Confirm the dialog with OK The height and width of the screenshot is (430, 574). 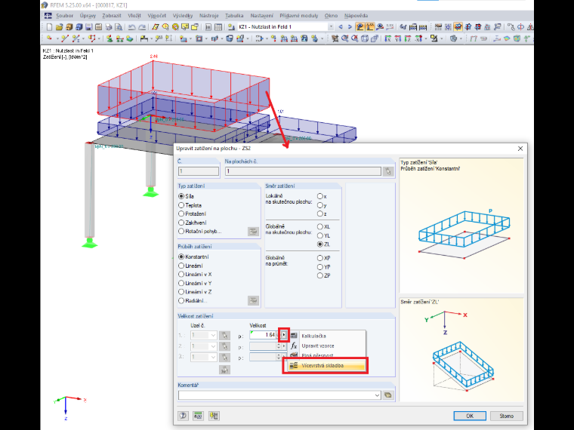[470, 416]
